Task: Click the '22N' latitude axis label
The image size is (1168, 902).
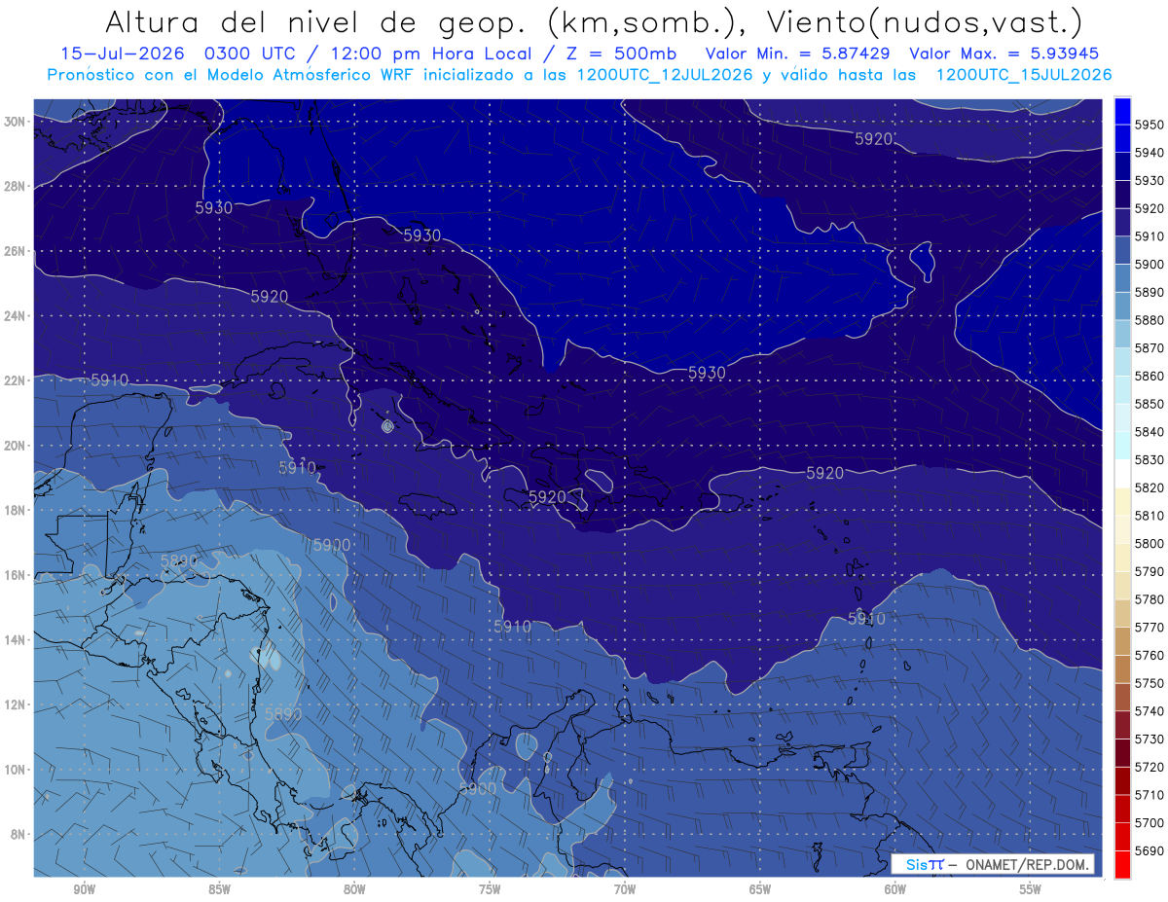Action: [16, 380]
